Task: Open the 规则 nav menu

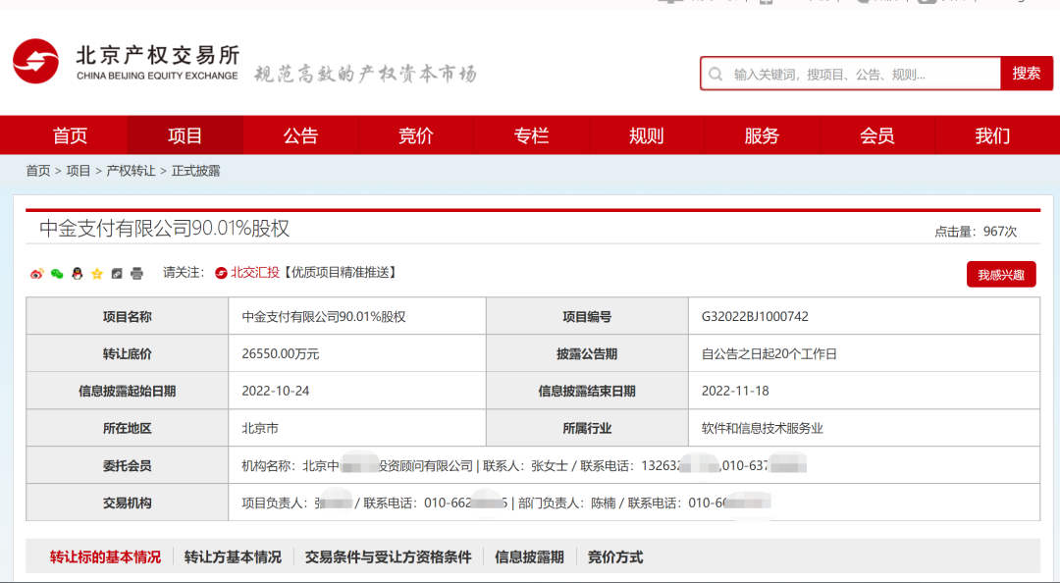Action: click(646, 135)
